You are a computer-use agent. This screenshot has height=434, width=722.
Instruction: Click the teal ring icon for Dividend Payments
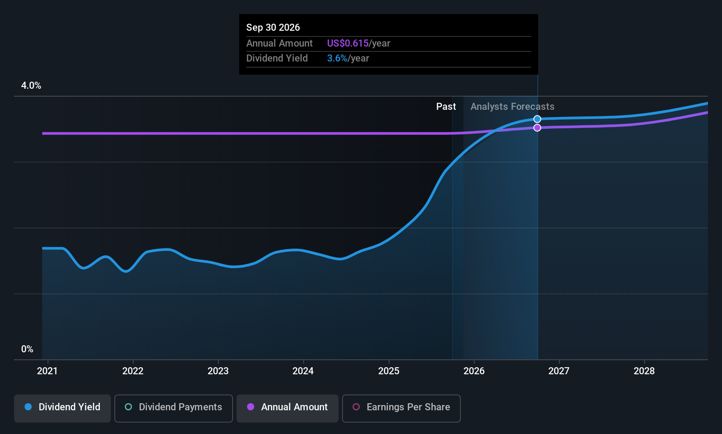[x=128, y=407]
